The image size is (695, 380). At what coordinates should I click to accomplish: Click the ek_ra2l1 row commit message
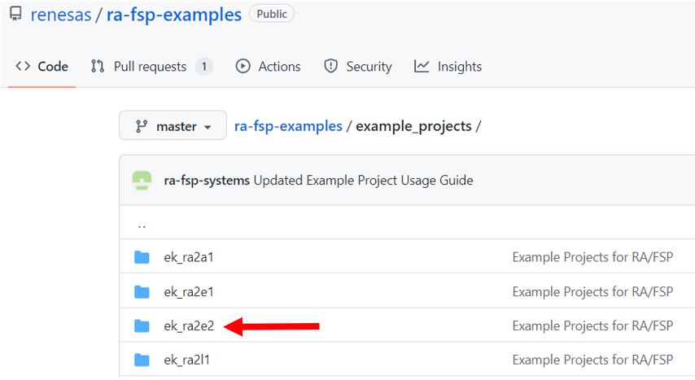click(x=592, y=360)
